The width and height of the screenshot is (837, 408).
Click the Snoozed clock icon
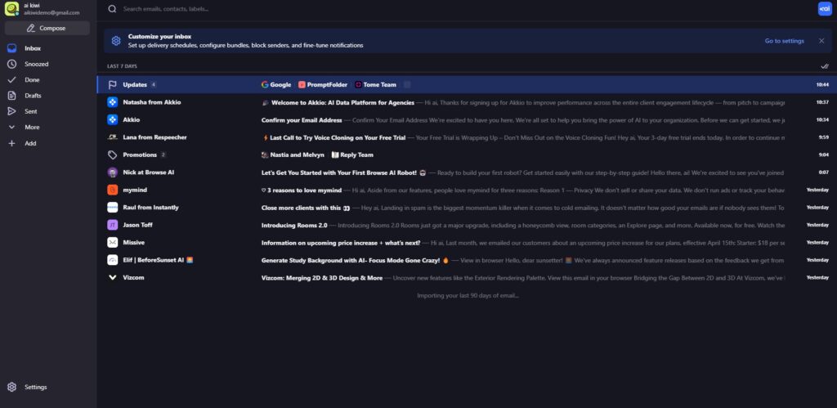pyautogui.click(x=11, y=64)
